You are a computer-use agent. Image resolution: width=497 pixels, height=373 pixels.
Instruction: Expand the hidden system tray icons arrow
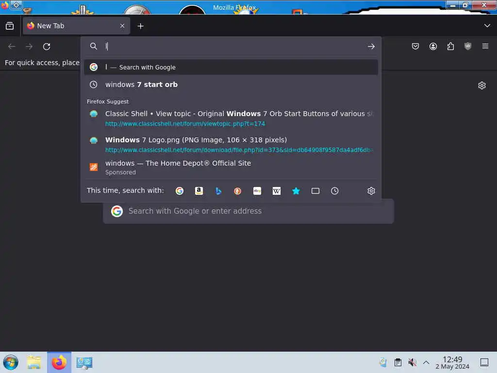tap(426, 362)
